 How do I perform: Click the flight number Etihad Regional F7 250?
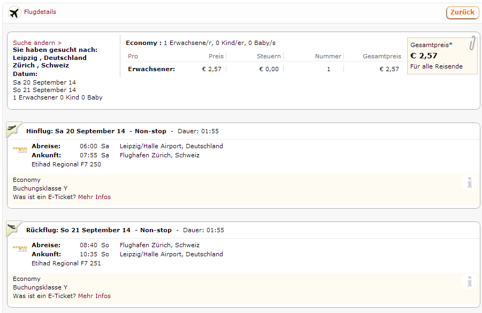coord(66,164)
